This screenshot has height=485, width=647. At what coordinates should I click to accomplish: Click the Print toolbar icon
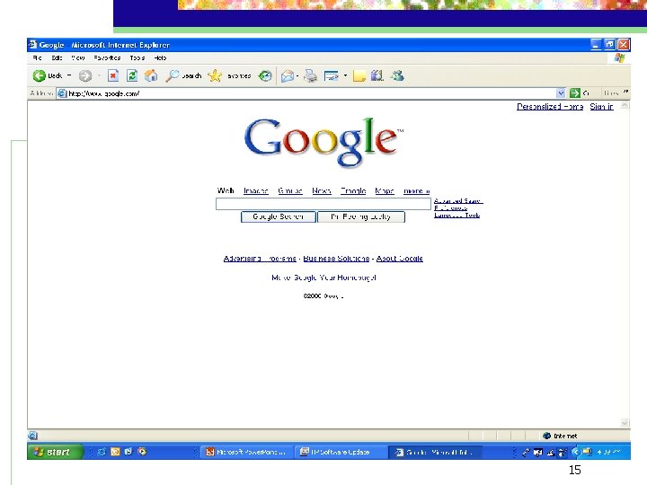pyautogui.click(x=311, y=75)
